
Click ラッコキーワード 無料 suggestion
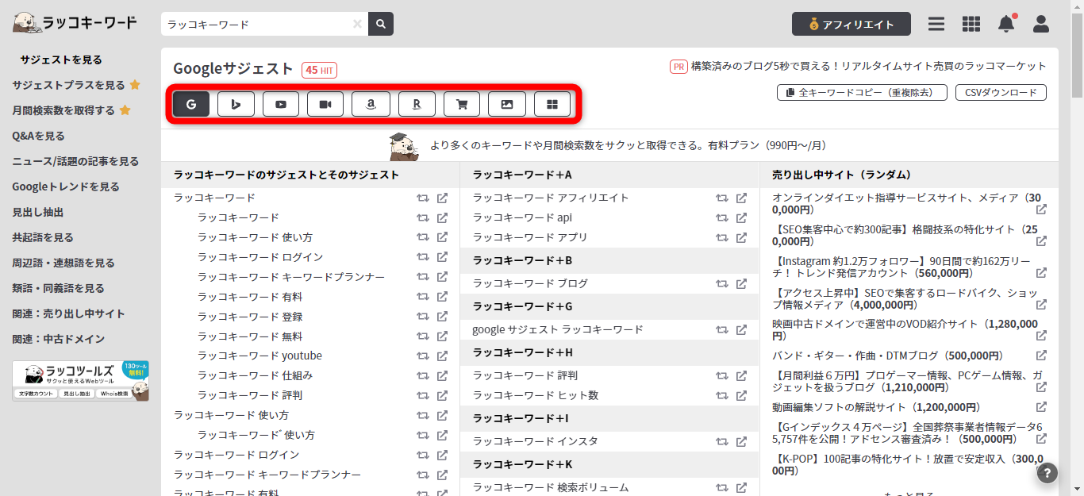250,336
